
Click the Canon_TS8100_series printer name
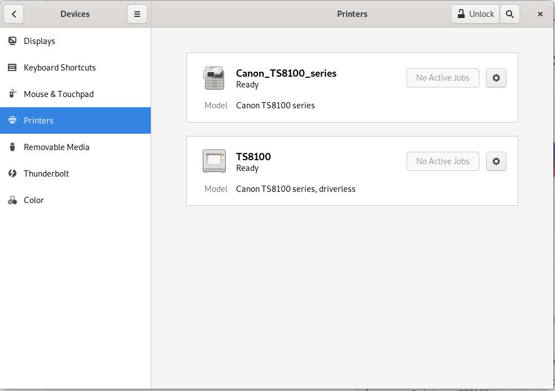coord(286,73)
